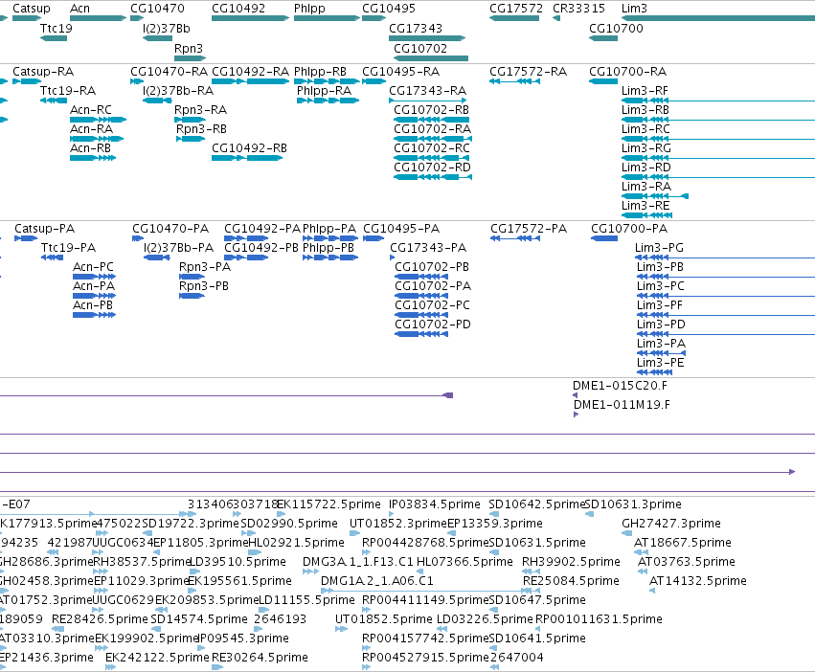Screen dimensions: 815x672
Task: Select the CG10702 gene feature
Action: click(x=431, y=58)
